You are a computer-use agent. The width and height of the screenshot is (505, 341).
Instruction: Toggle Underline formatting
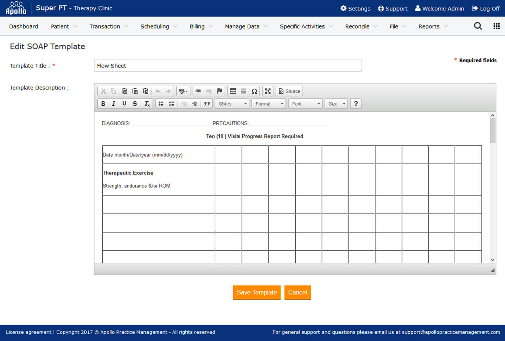pos(124,104)
